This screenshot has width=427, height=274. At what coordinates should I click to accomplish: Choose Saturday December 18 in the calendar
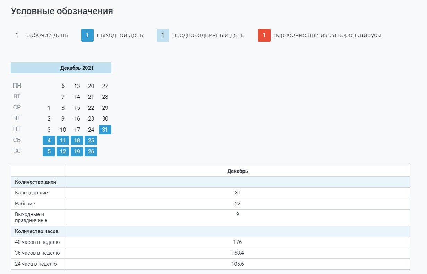pyautogui.click(x=77, y=141)
